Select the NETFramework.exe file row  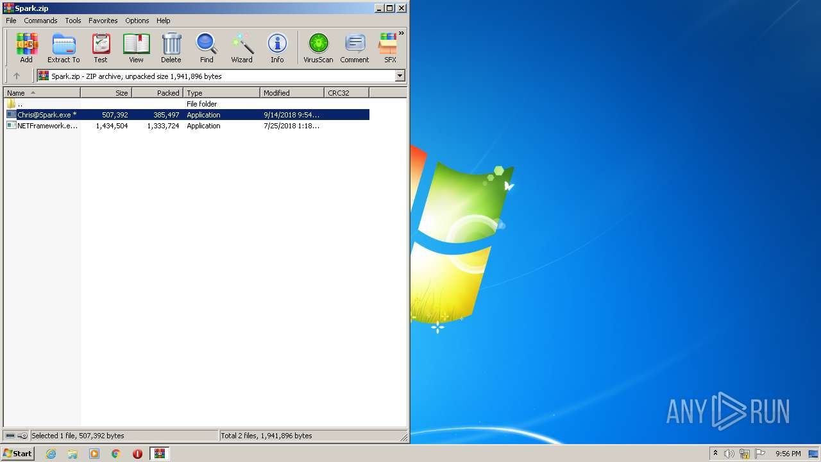(187, 126)
